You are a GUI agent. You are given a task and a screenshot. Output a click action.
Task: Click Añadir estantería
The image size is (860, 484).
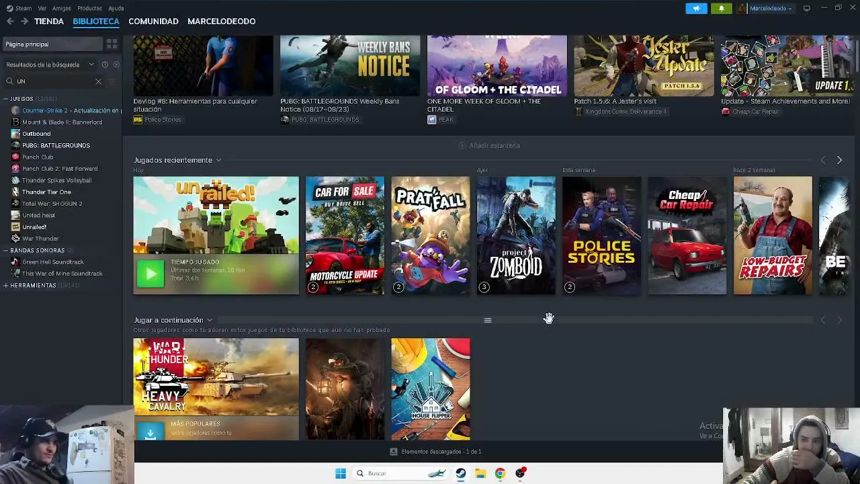click(x=489, y=146)
